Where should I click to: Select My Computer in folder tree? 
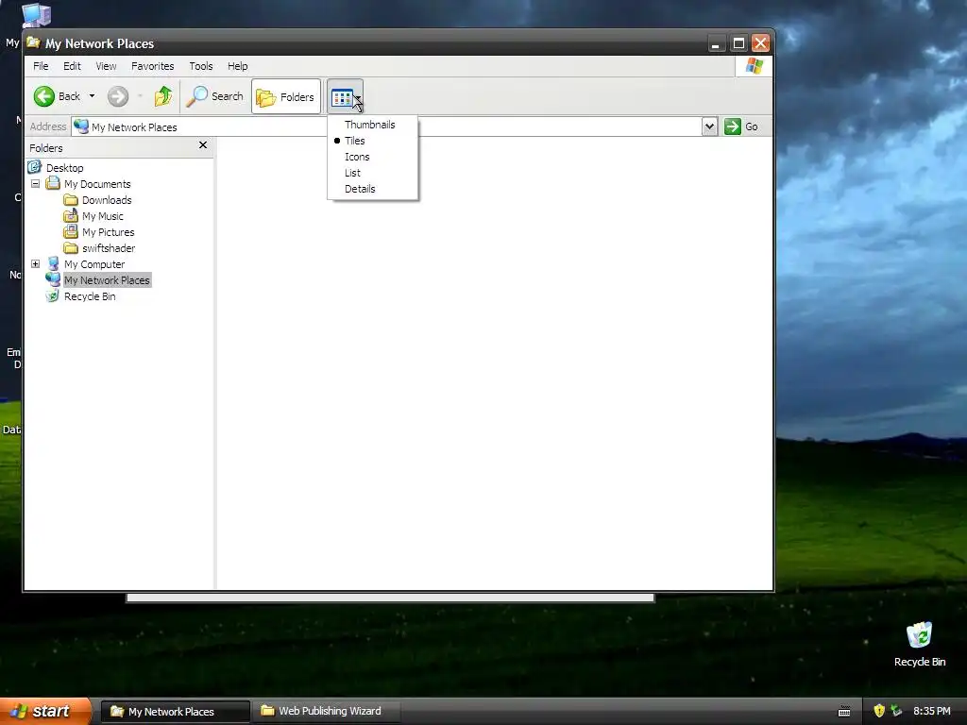point(94,264)
